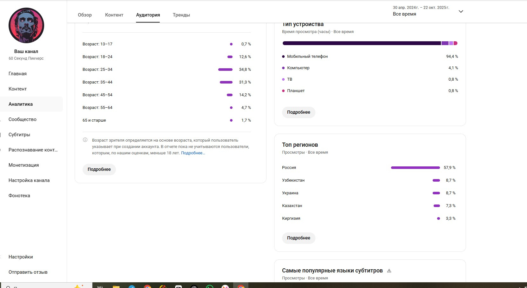Click the 34,8 % age value

(245, 70)
